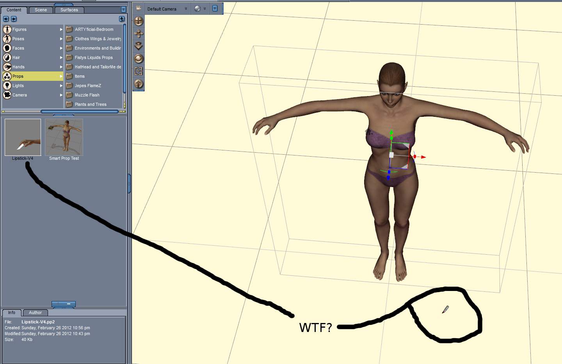
Task: Click the orbit view control with four arrows
Action: (139, 21)
